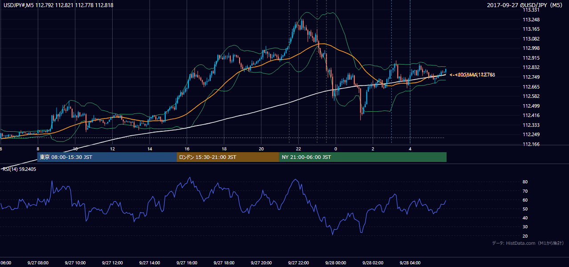
Task: Click the 9/27 16:00 bottom time label
Action: point(187,263)
